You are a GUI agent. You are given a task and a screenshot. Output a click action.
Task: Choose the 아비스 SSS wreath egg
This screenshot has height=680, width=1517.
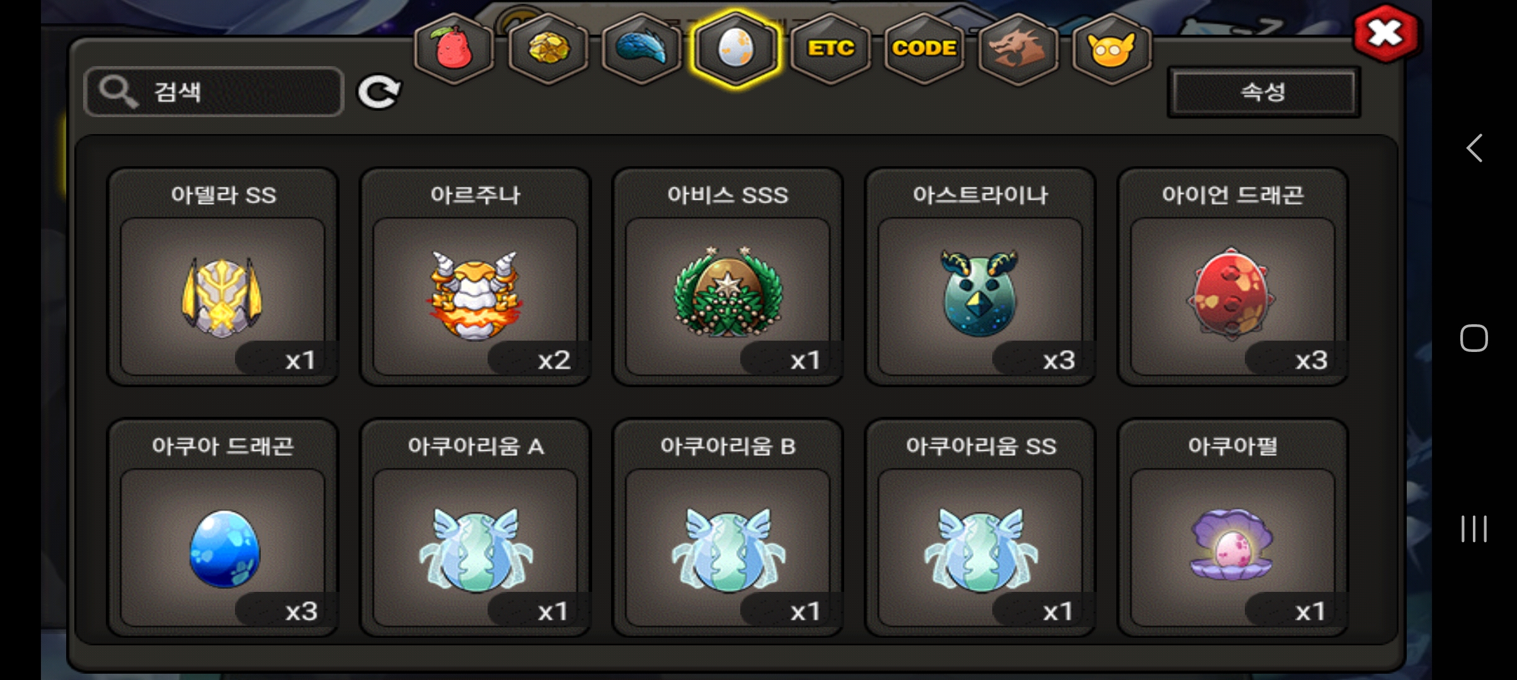click(x=728, y=276)
